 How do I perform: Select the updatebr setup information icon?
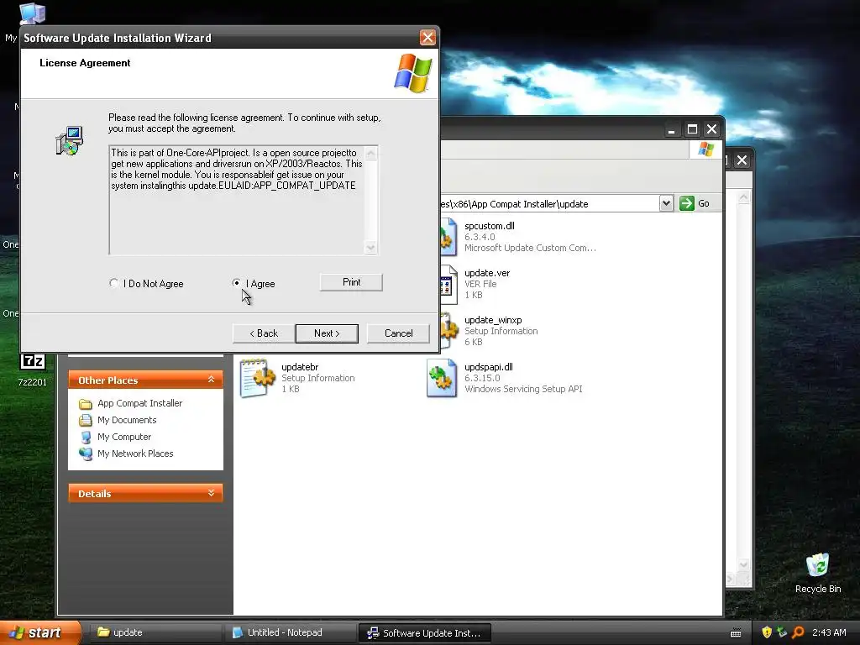(x=257, y=378)
